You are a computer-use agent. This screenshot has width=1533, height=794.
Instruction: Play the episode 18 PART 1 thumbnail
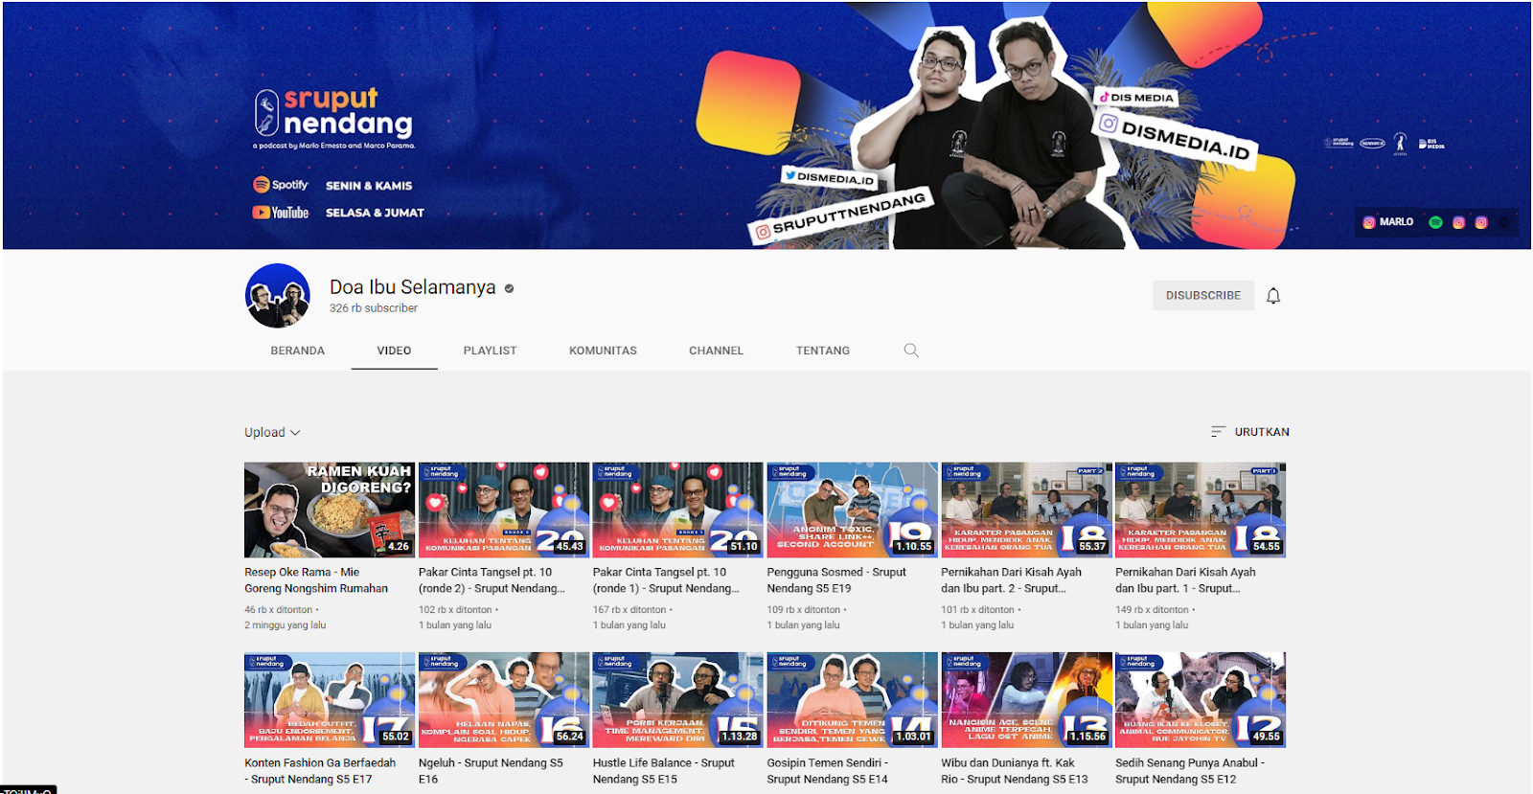(1201, 510)
